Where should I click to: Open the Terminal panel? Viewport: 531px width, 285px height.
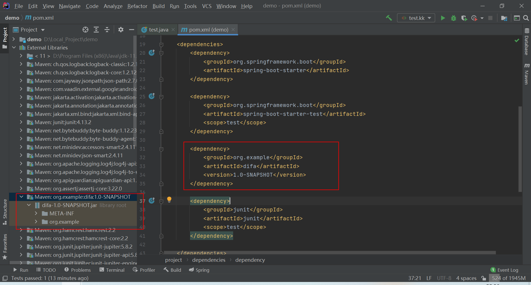coord(112,270)
